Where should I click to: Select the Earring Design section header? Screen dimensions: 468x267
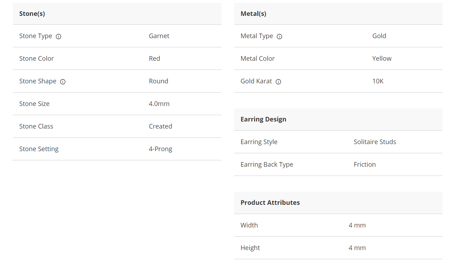click(x=263, y=119)
